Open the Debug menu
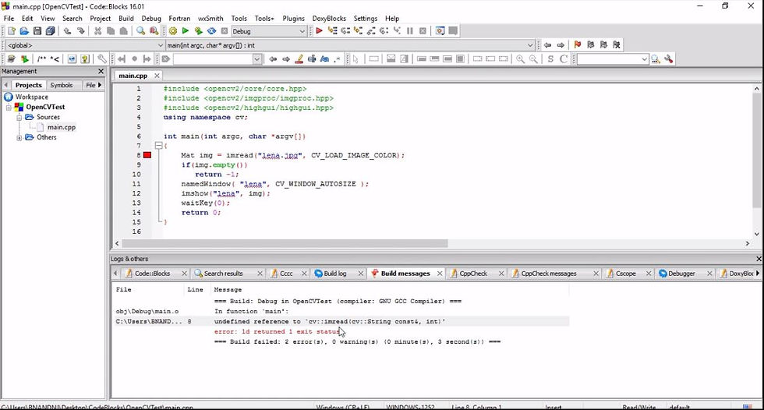Screen dimensions: 764x410 pos(151,19)
